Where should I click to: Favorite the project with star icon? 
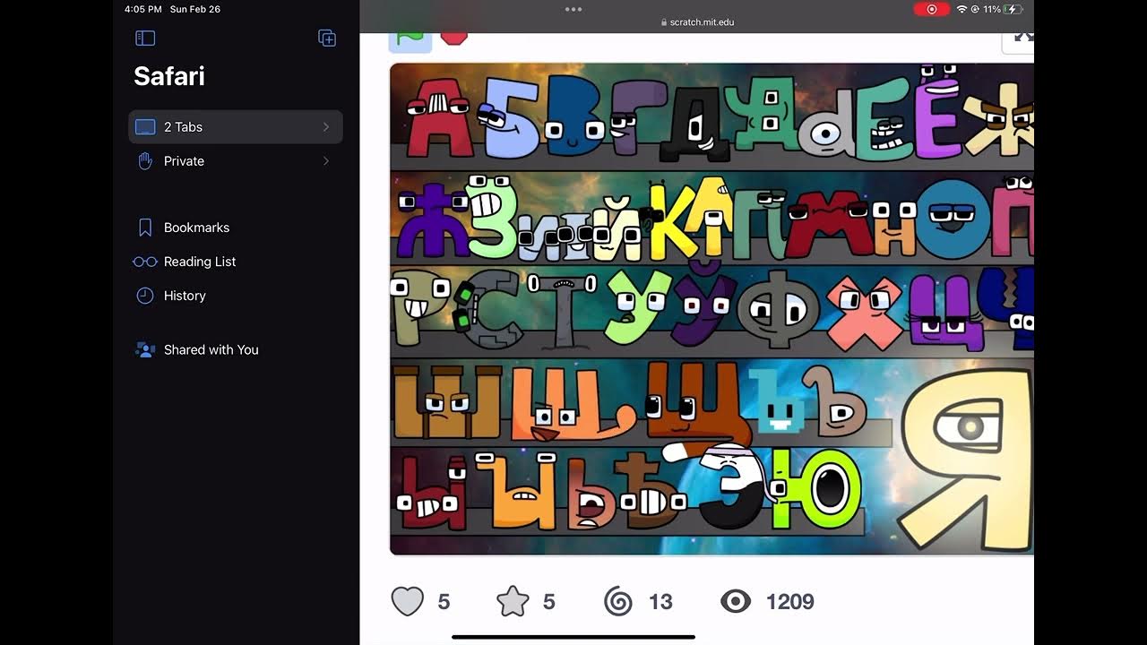coord(513,602)
